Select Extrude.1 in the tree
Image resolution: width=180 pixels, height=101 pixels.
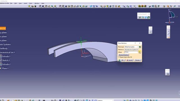[x=6, y=56]
